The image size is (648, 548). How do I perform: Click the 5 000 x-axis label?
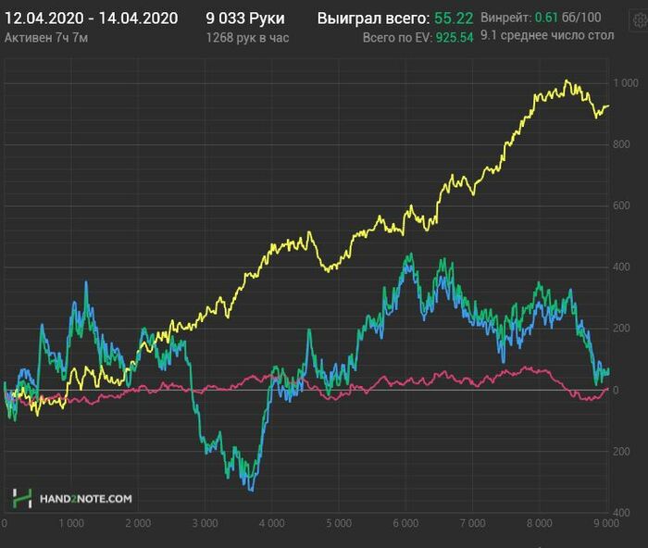(339, 523)
